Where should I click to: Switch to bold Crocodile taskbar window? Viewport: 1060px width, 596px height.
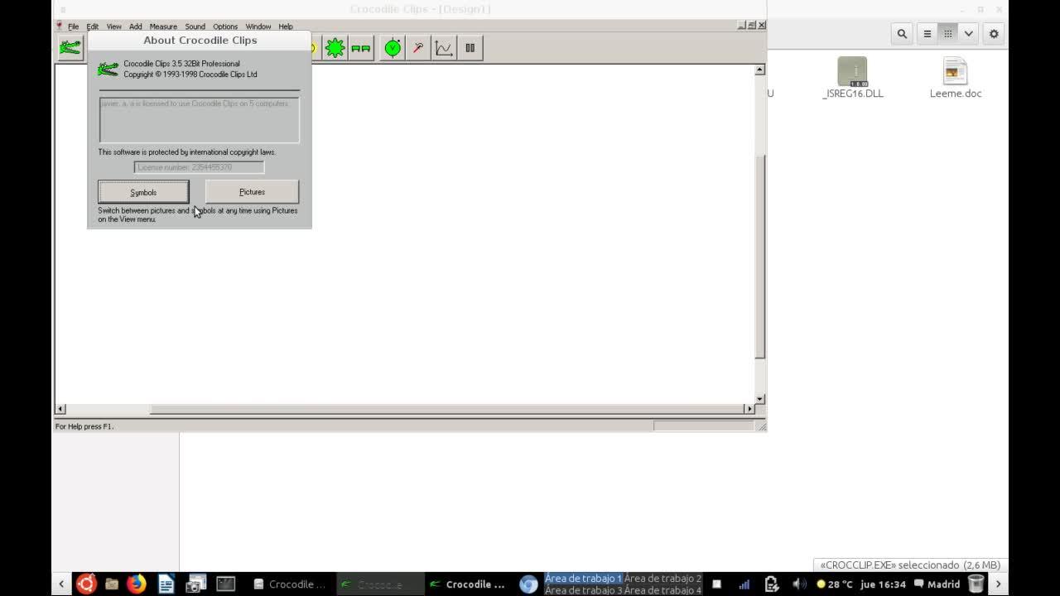click(x=468, y=584)
